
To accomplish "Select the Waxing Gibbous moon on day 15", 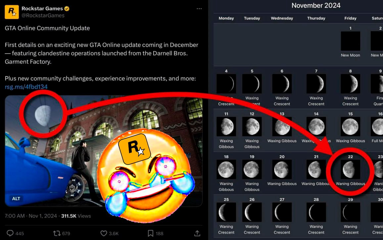I will [350, 126].
